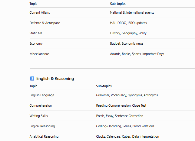Image resolution: width=195 pixels, height=141 pixels.
Task: Select the English & Reasoning heading
Action: pos(55,78)
